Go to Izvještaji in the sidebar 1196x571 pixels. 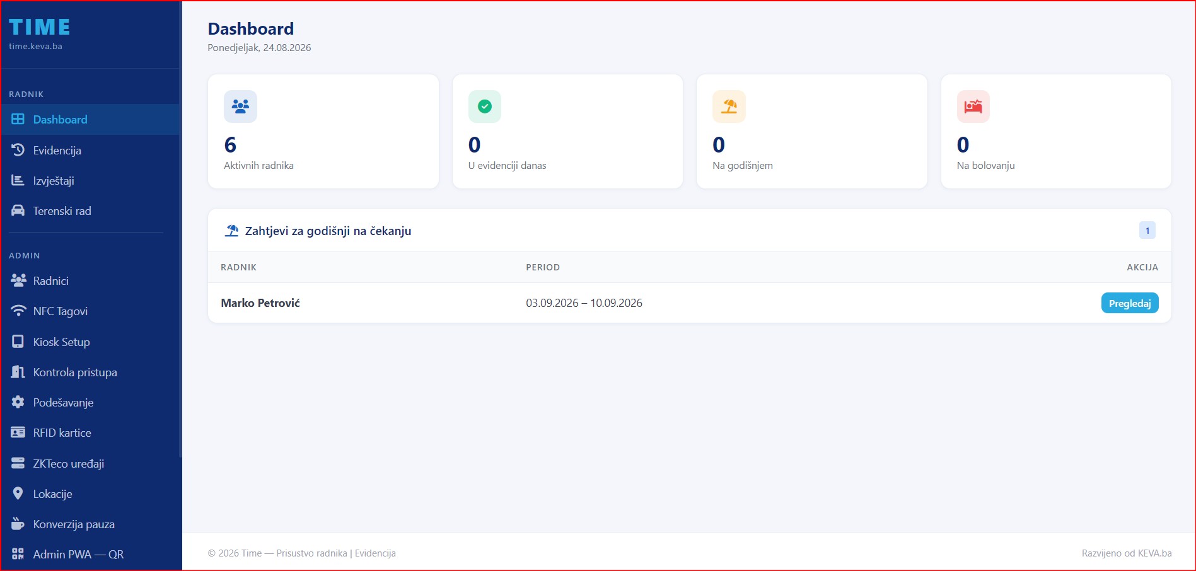(x=90, y=180)
